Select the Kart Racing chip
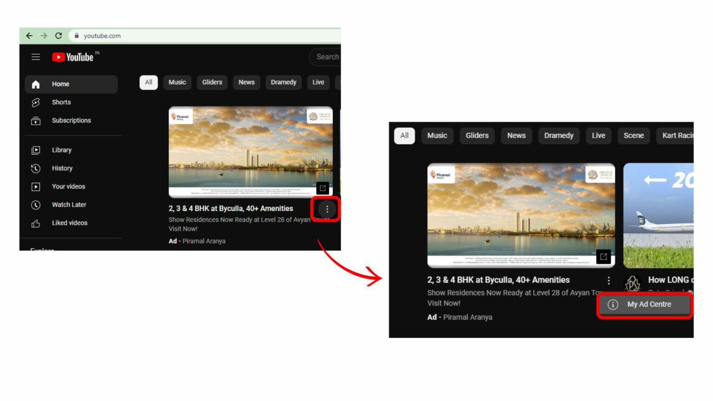713x401 pixels. pos(680,136)
